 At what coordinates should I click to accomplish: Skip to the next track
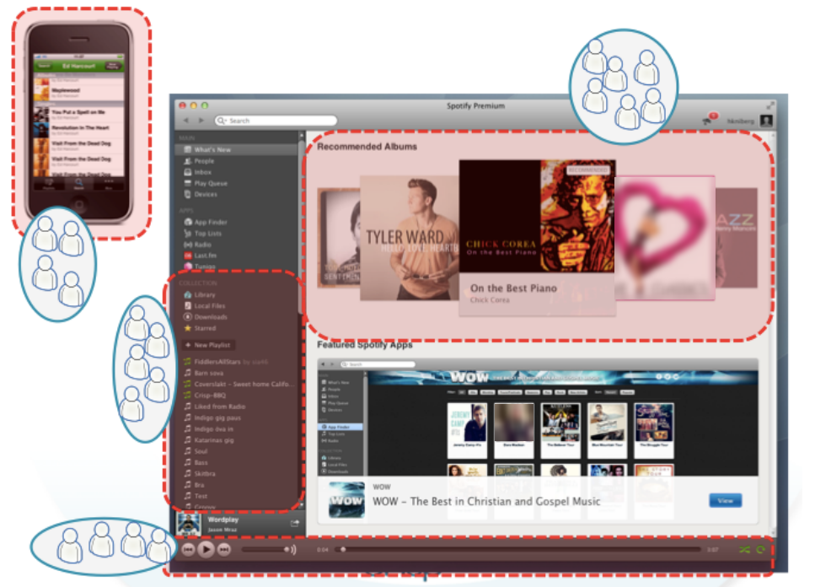pos(224,549)
